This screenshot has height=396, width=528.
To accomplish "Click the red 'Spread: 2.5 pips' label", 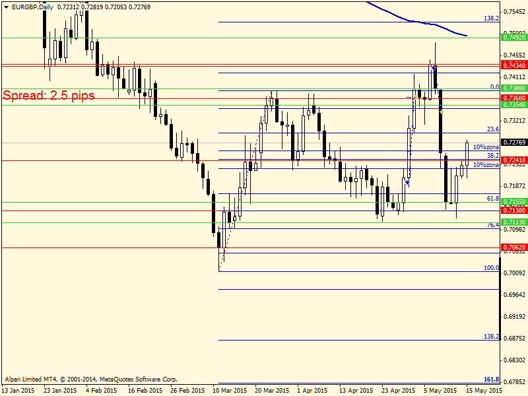I will (49, 95).
